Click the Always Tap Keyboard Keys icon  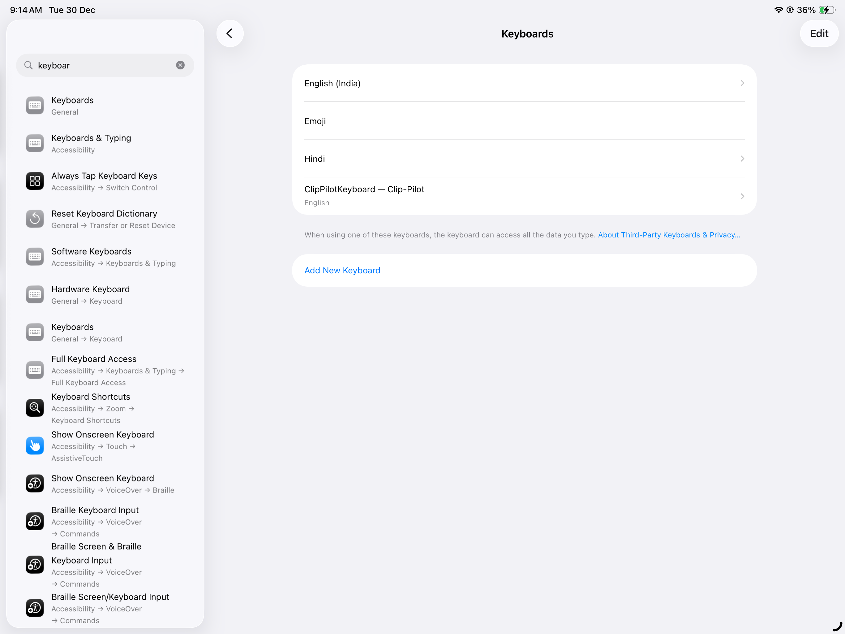(x=35, y=181)
